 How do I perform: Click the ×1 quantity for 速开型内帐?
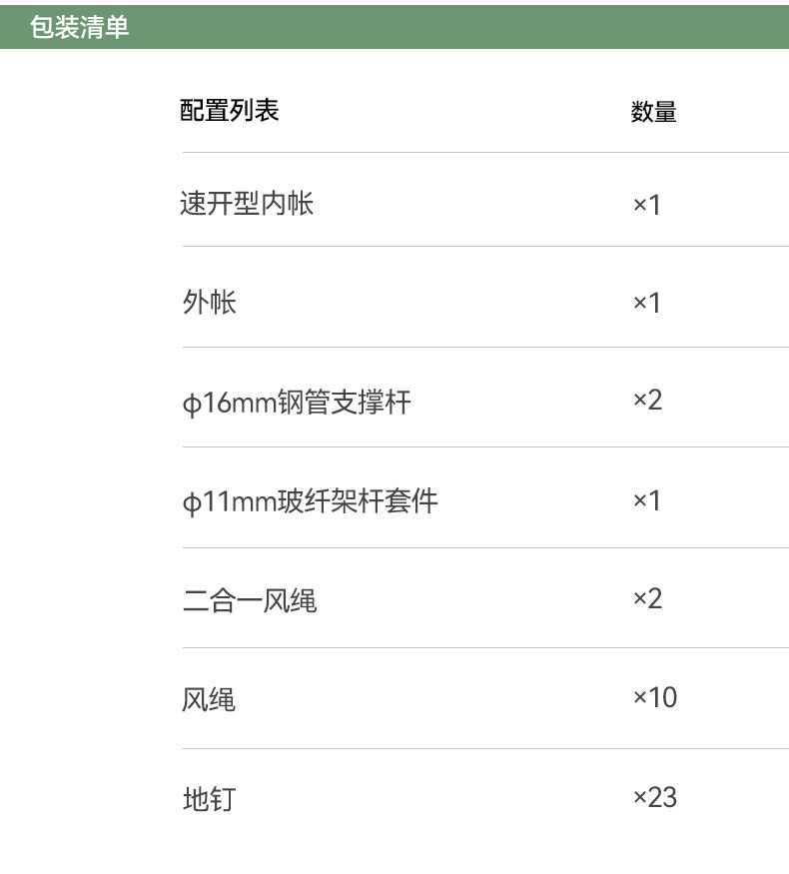coord(647,205)
